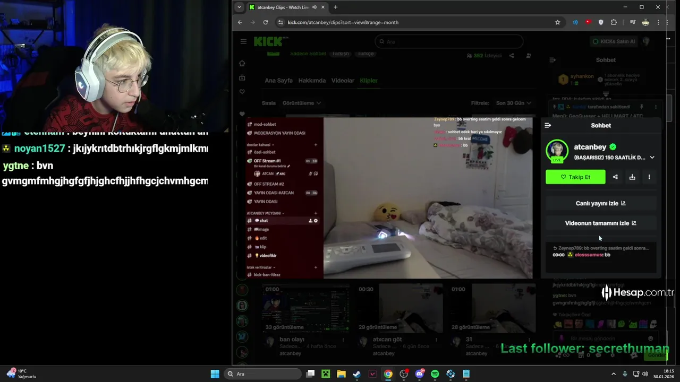Open the Görüntüleme sort dropdown
Screen dimensions: 680x382
[302, 103]
